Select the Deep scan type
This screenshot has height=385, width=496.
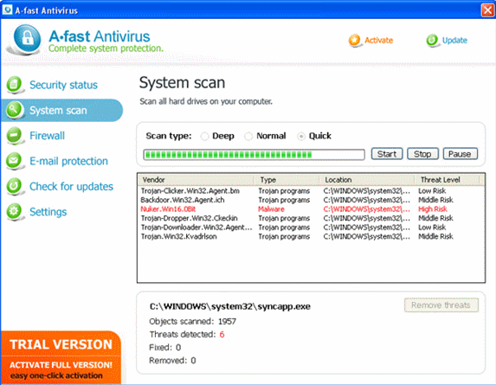pos(204,136)
